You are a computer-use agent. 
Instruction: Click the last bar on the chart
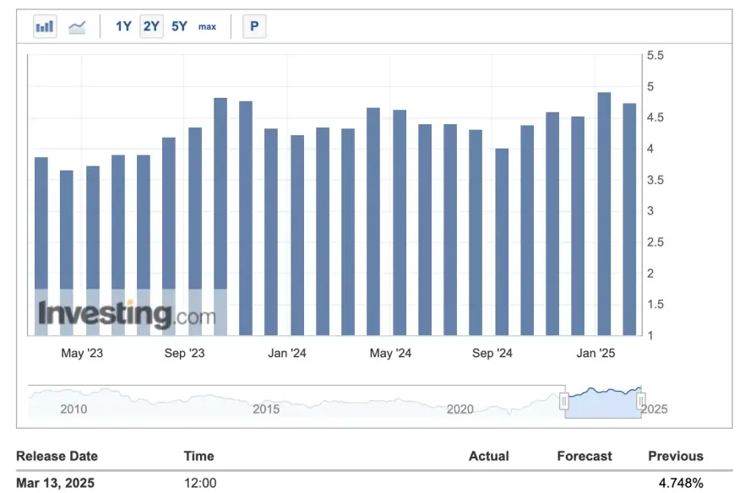(x=629, y=219)
